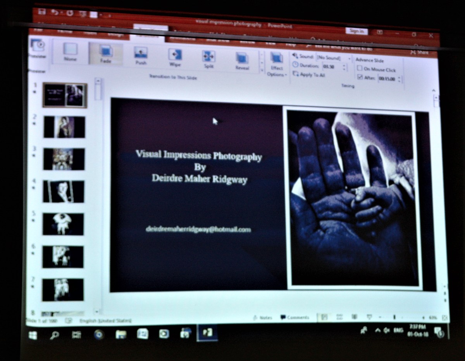Expand the transition gallery More arrow
Screen dimensions: 465x361
click(x=262, y=70)
